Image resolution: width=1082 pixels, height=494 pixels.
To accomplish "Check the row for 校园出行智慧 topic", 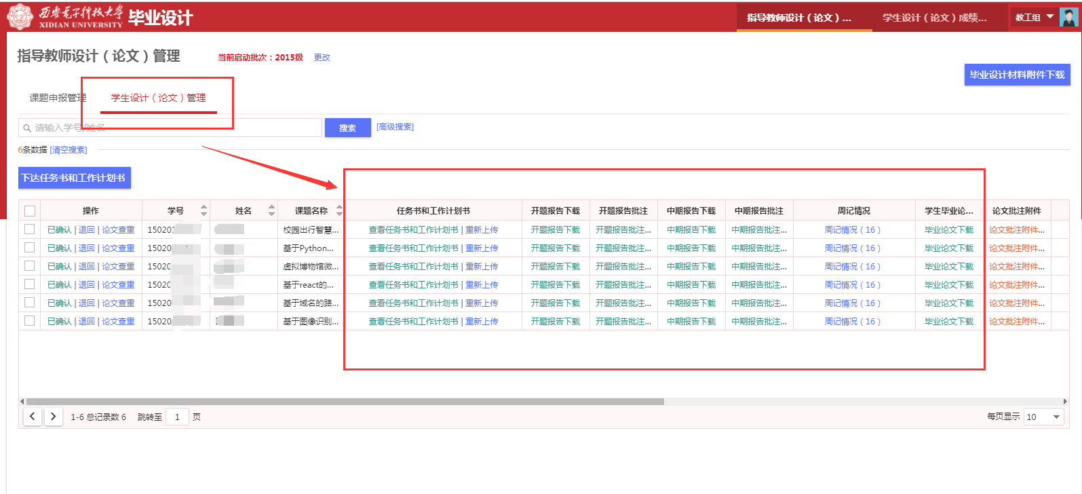I will (30, 229).
